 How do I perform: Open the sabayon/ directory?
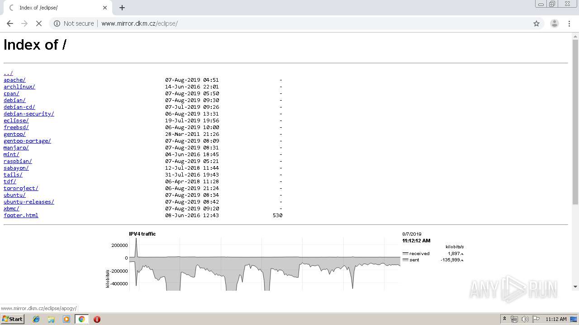[x=16, y=168]
